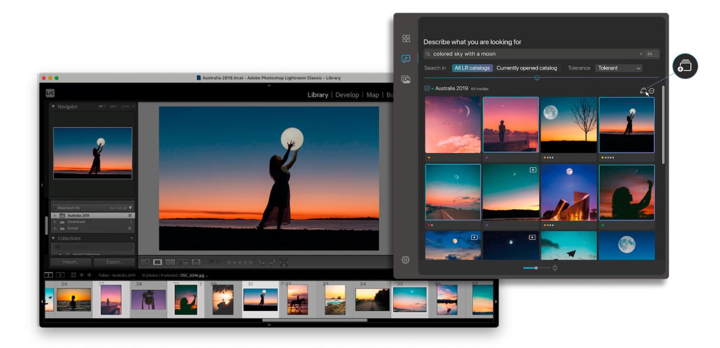Click the Navigator preview image
The width and height of the screenshot is (720, 348).
(93, 153)
